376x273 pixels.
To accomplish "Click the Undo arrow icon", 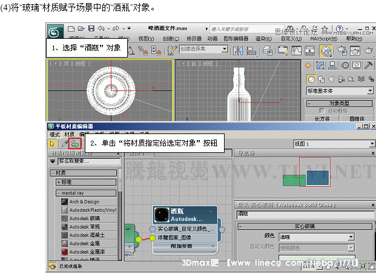I will pos(101,29).
